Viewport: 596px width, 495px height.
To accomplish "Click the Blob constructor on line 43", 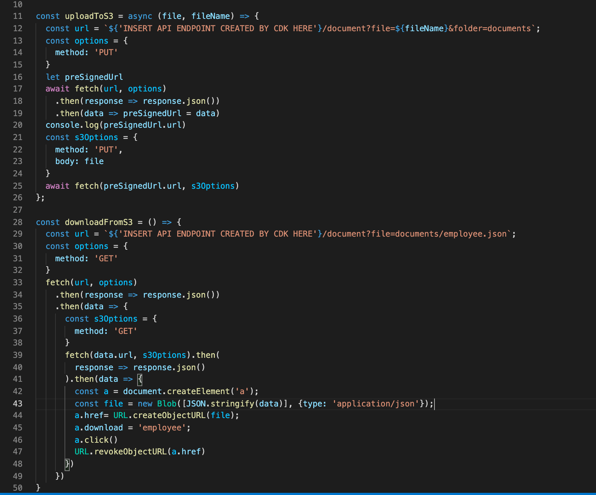I will [167, 404].
